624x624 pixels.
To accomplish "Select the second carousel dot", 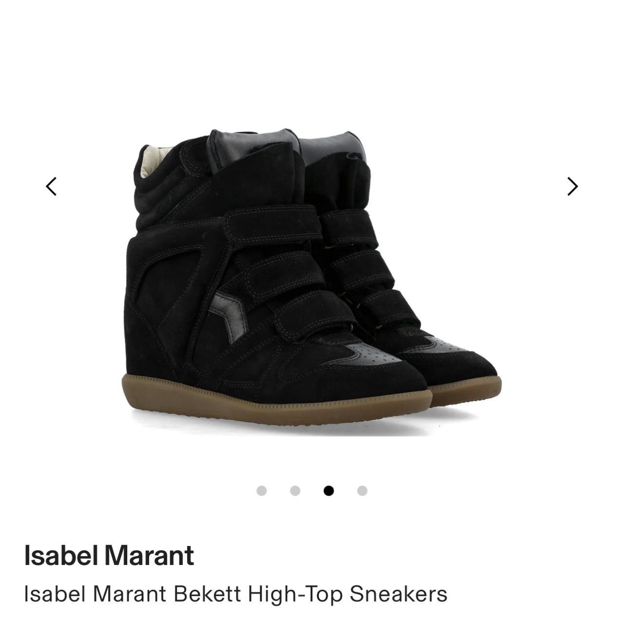I will pos(295,490).
